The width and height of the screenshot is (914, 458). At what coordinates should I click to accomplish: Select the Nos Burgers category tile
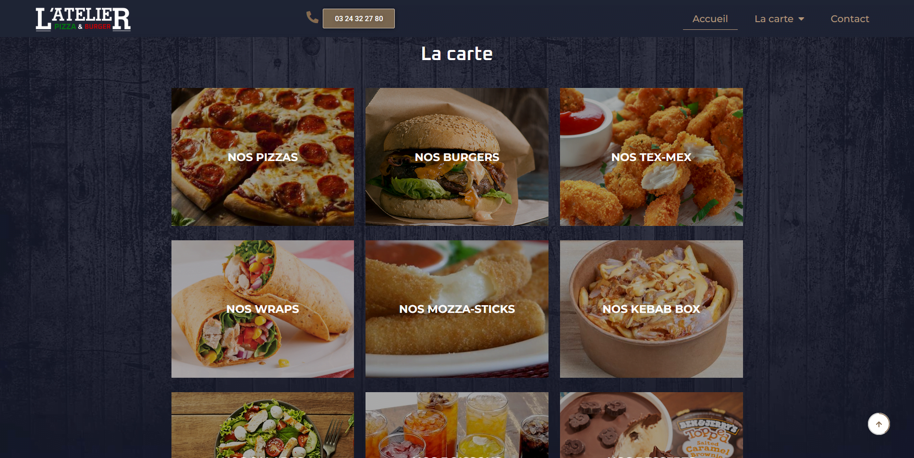pos(457,157)
